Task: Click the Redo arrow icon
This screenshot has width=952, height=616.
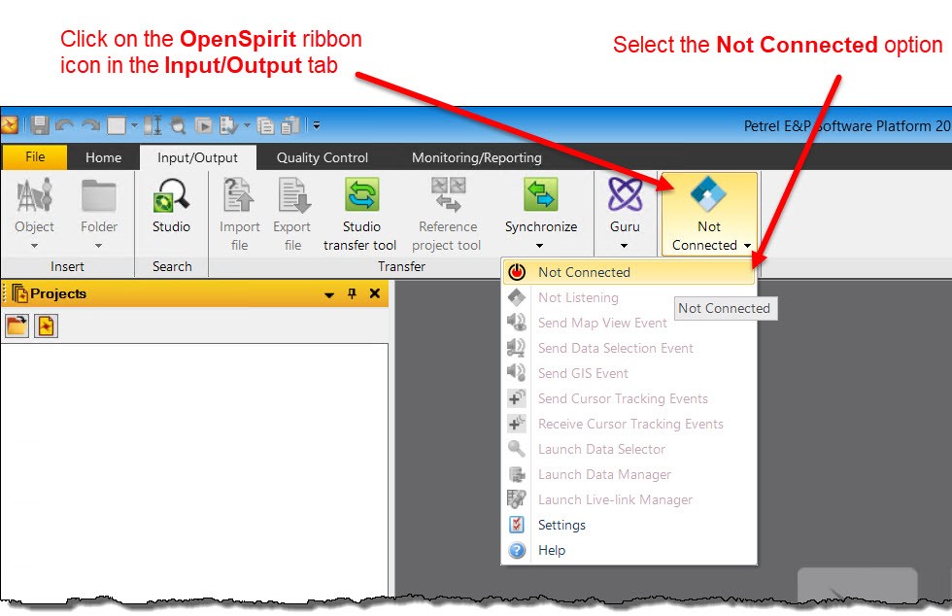Action: coord(90,125)
